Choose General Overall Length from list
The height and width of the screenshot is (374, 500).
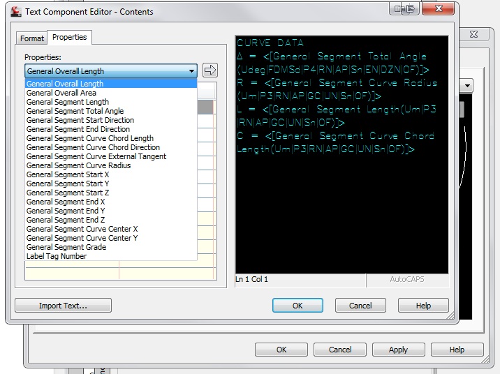coord(110,84)
